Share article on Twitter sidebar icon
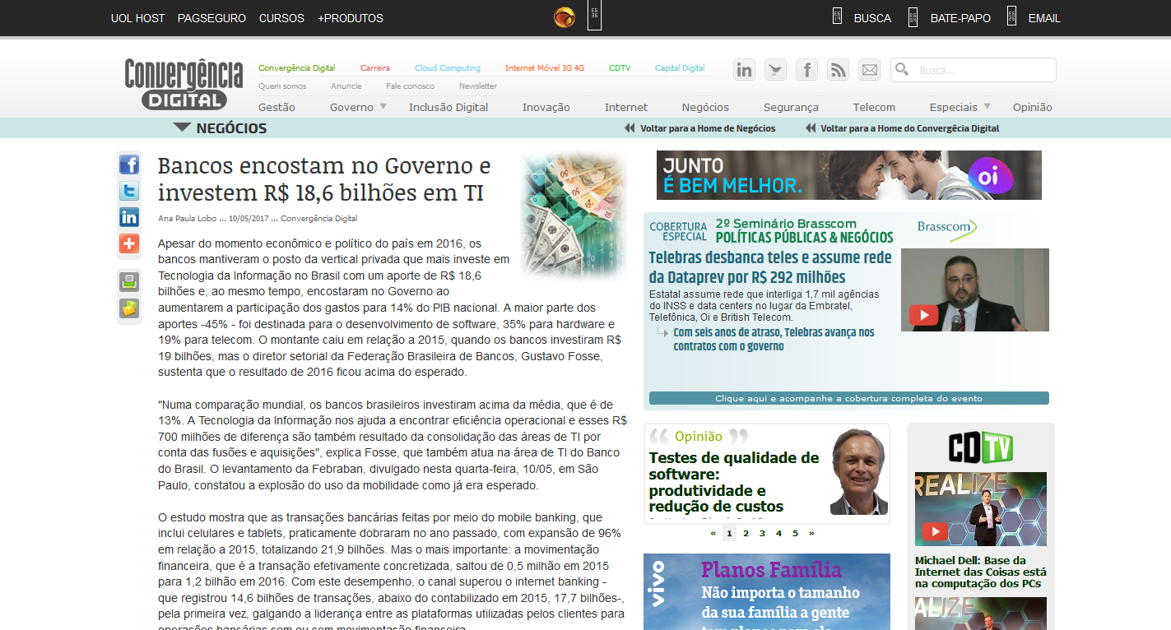 [x=129, y=192]
